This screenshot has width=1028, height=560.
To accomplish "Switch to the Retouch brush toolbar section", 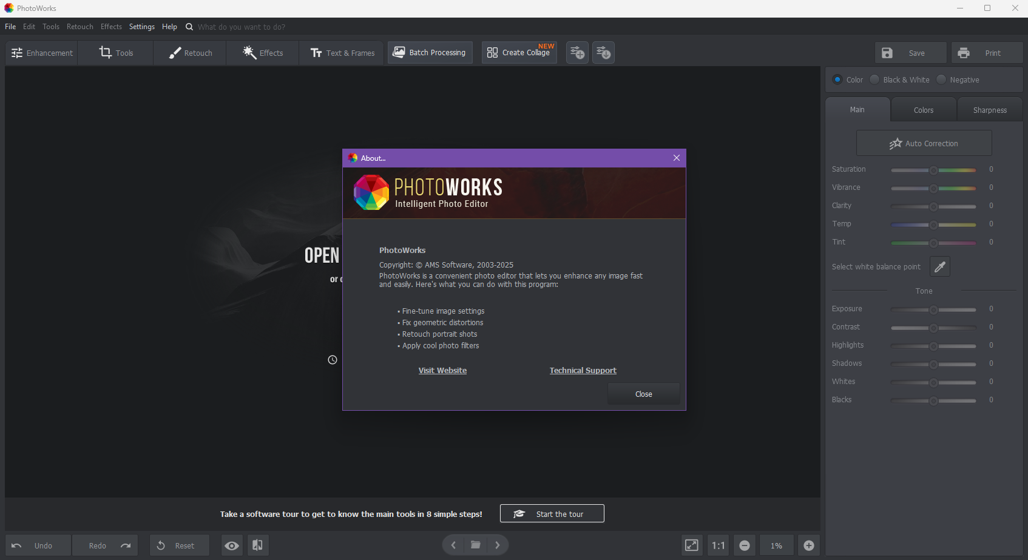I will tap(190, 53).
